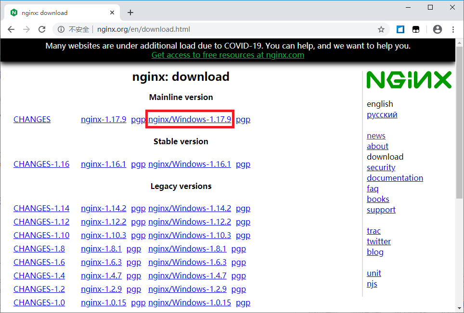Image resolution: width=464 pixels, height=313 pixels.
Task: Click the blue square extension icon
Action: [400, 29]
